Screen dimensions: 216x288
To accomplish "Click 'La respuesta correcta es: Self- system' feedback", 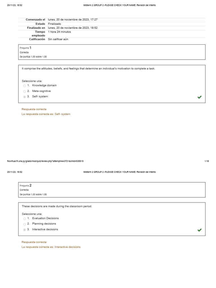I will click(46, 114).
